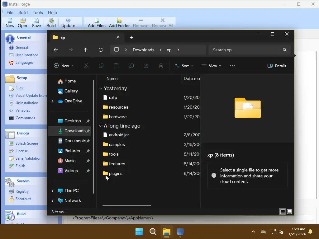Sort by the Date modified column header

pyautogui.click(x=192, y=78)
